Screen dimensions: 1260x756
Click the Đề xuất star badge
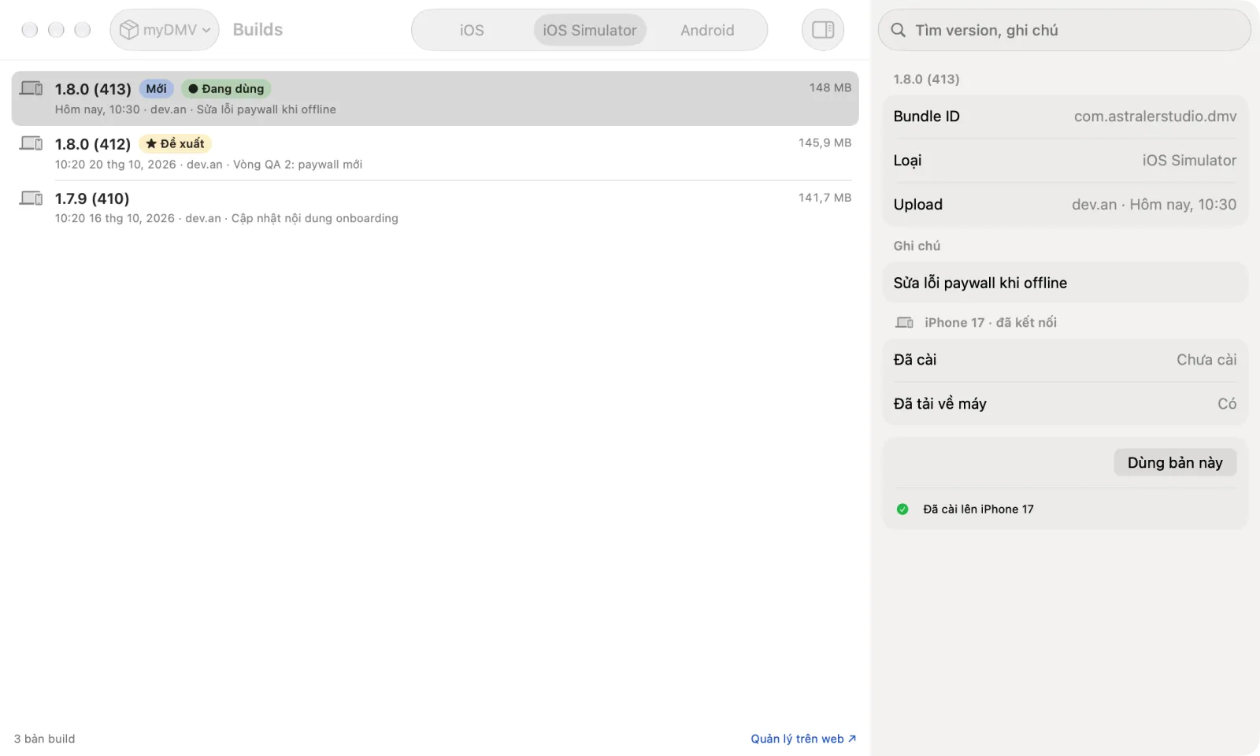(x=175, y=143)
